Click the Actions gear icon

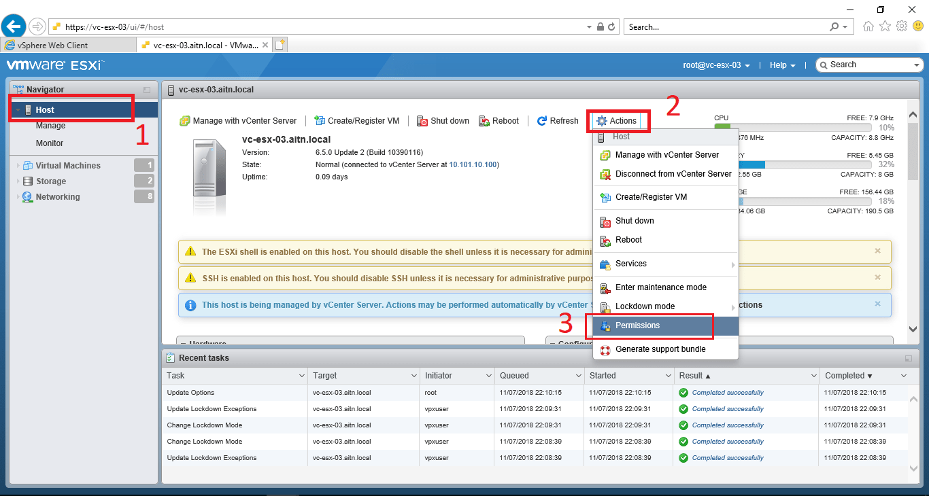tap(601, 121)
